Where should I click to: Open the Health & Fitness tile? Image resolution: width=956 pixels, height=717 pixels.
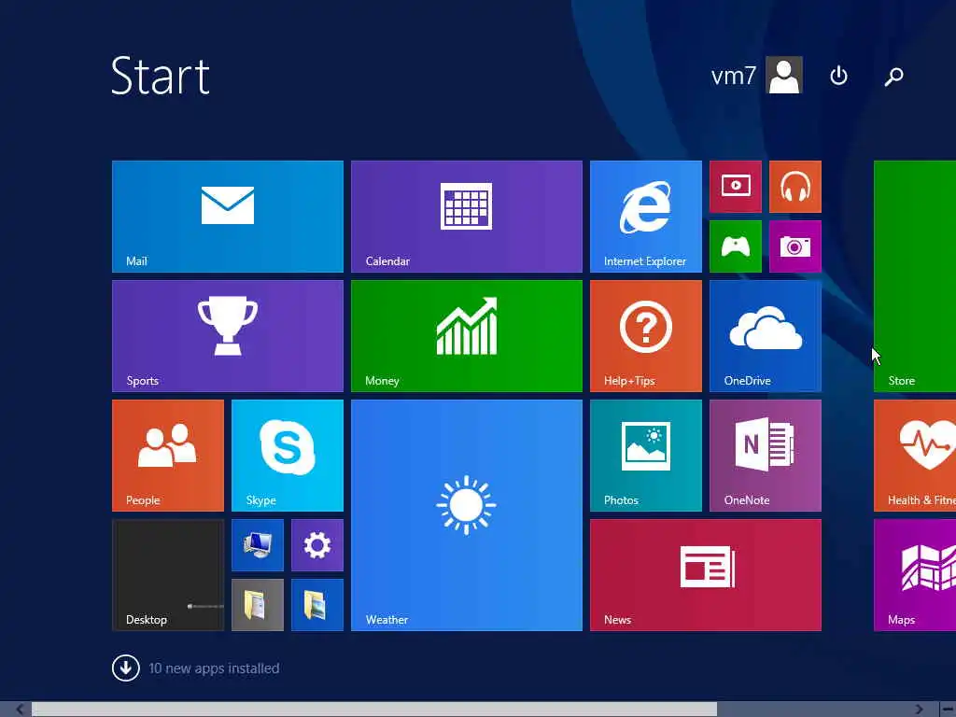[x=915, y=456]
